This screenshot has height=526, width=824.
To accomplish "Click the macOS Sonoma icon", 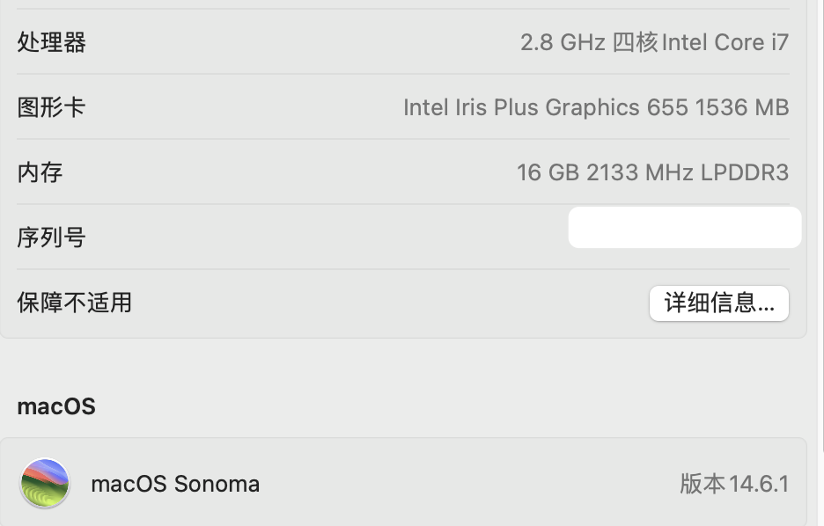I will coord(45,483).
